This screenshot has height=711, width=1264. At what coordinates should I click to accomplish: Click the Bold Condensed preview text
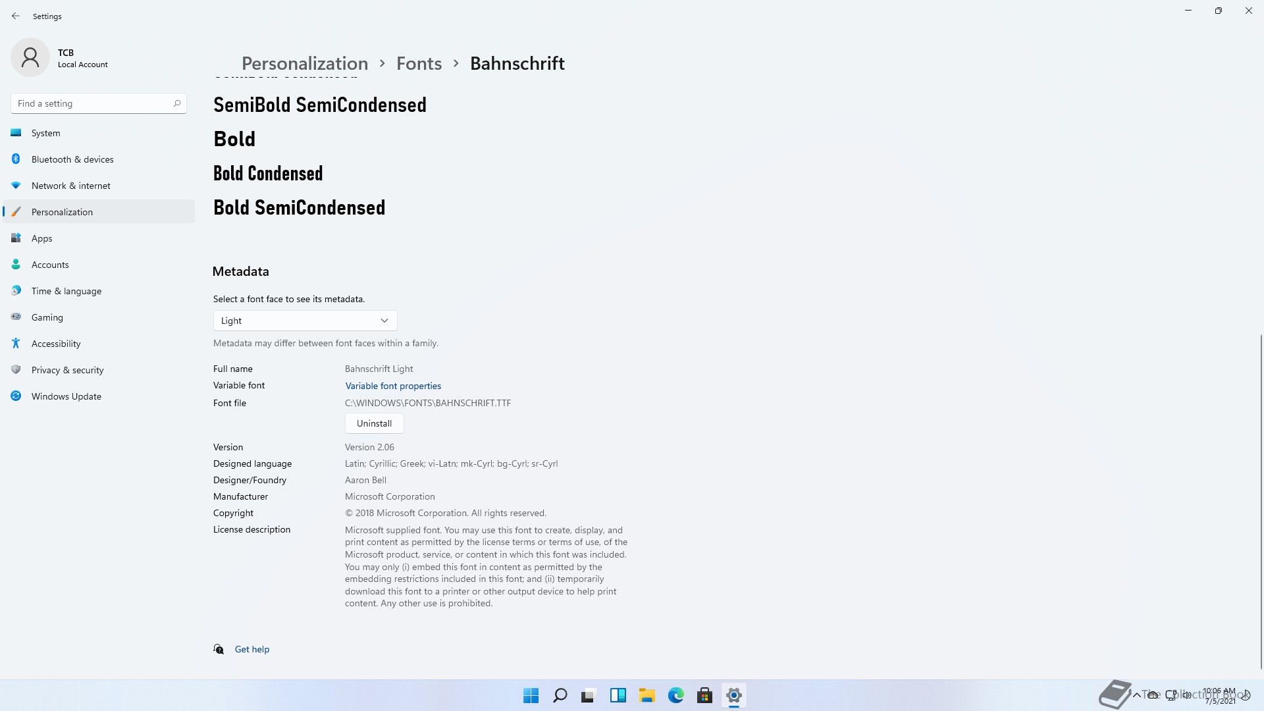tap(268, 173)
